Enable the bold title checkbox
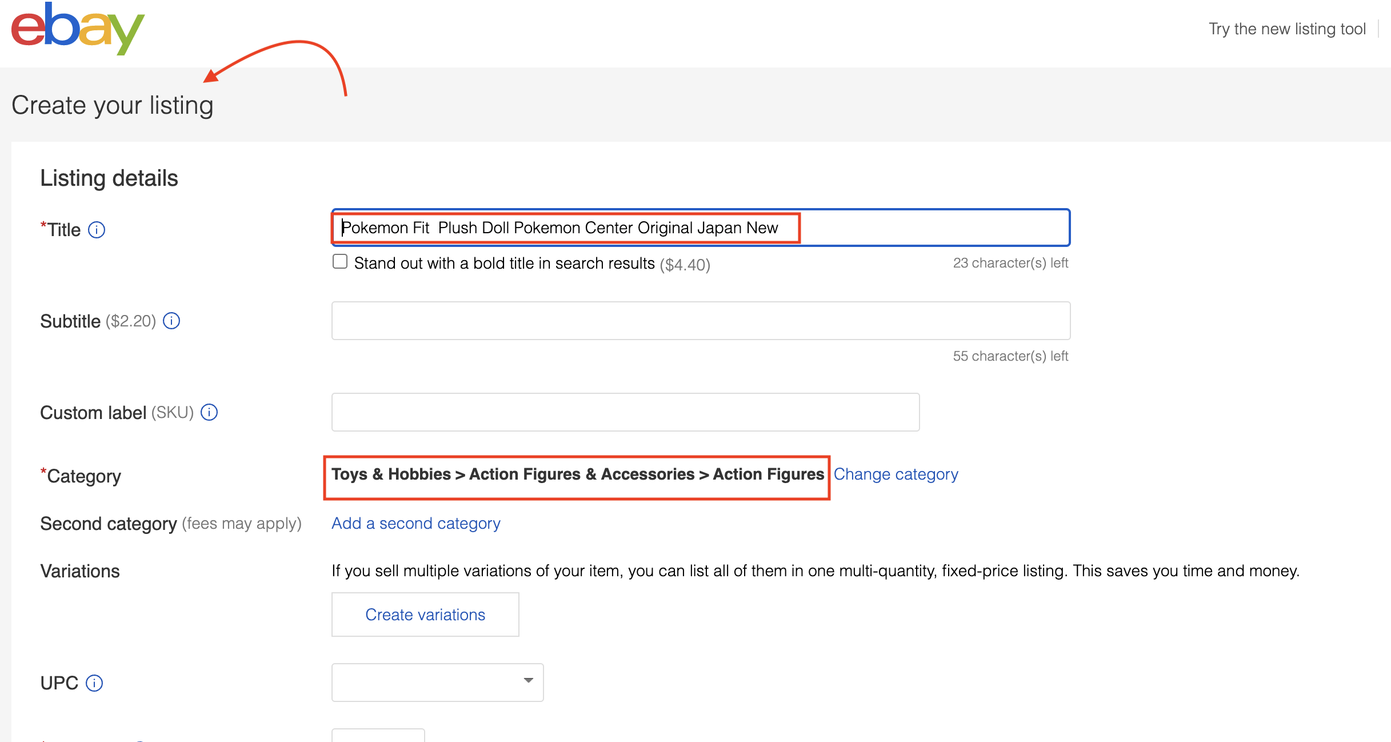Viewport: 1391px width, 742px height. [x=340, y=262]
